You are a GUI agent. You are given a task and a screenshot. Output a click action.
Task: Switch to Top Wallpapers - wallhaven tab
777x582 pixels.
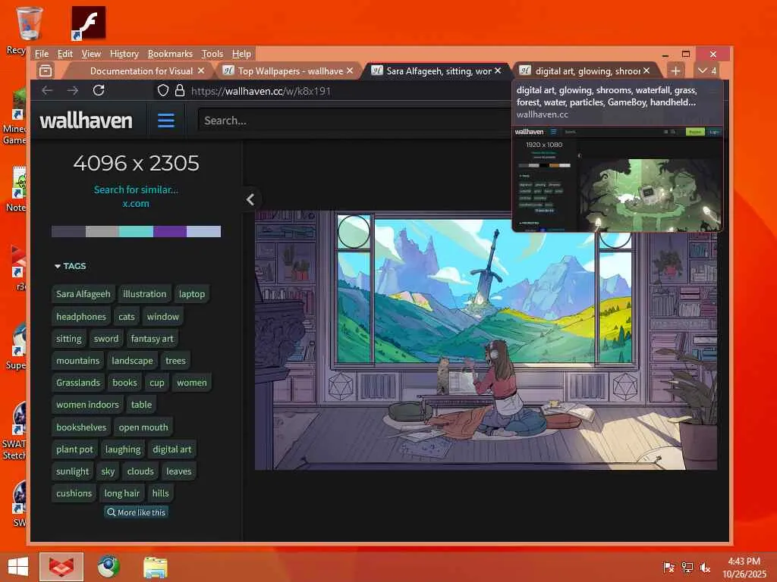(290, 70)
